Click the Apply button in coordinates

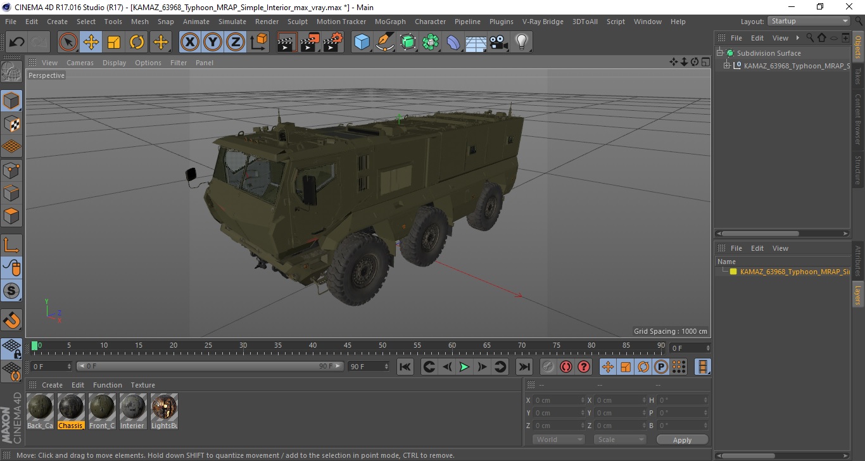click(682, 439)
